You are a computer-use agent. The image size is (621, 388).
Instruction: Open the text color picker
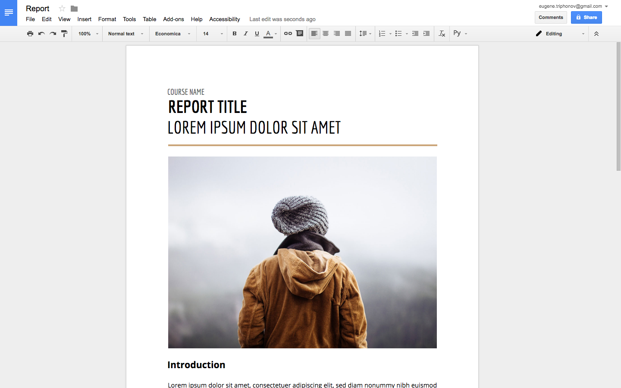[x=270, y=34]
